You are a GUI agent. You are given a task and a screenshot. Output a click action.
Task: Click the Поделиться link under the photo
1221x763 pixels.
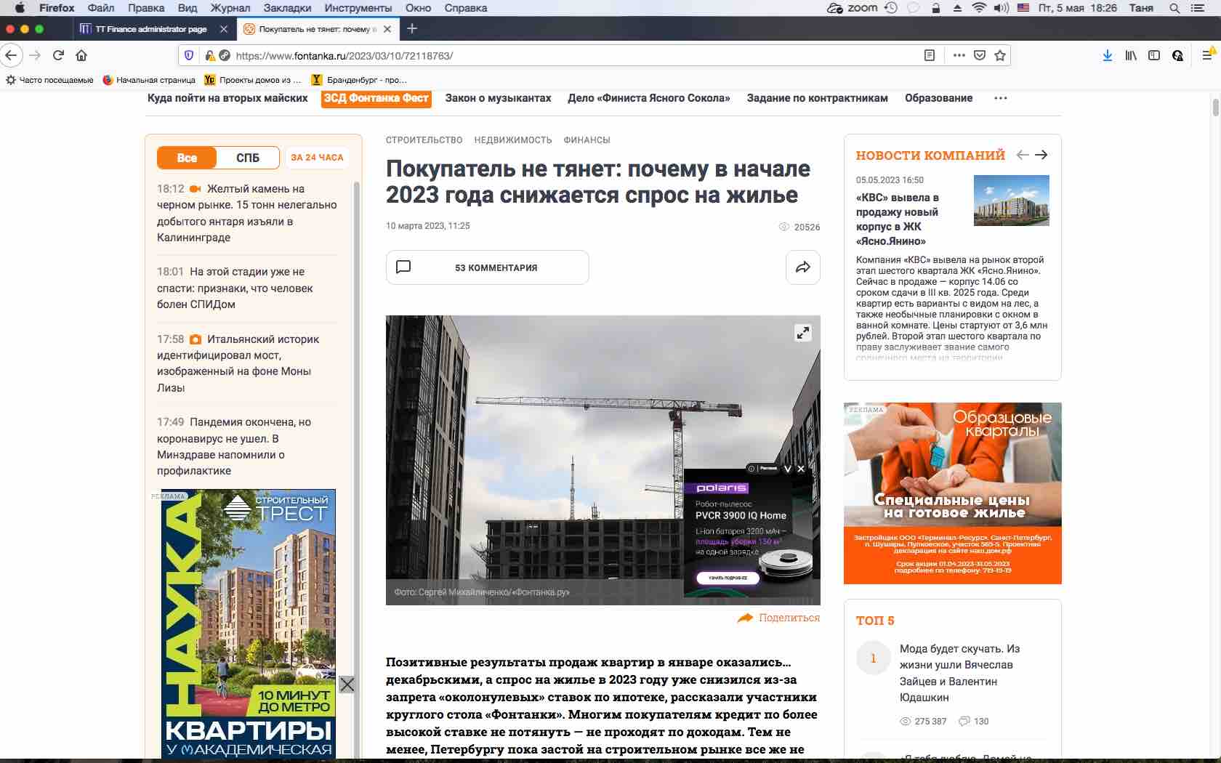(778, 618)
